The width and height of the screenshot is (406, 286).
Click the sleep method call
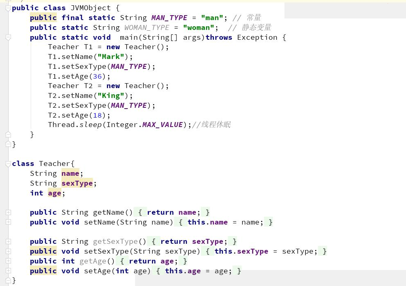(x=90, y=125)
